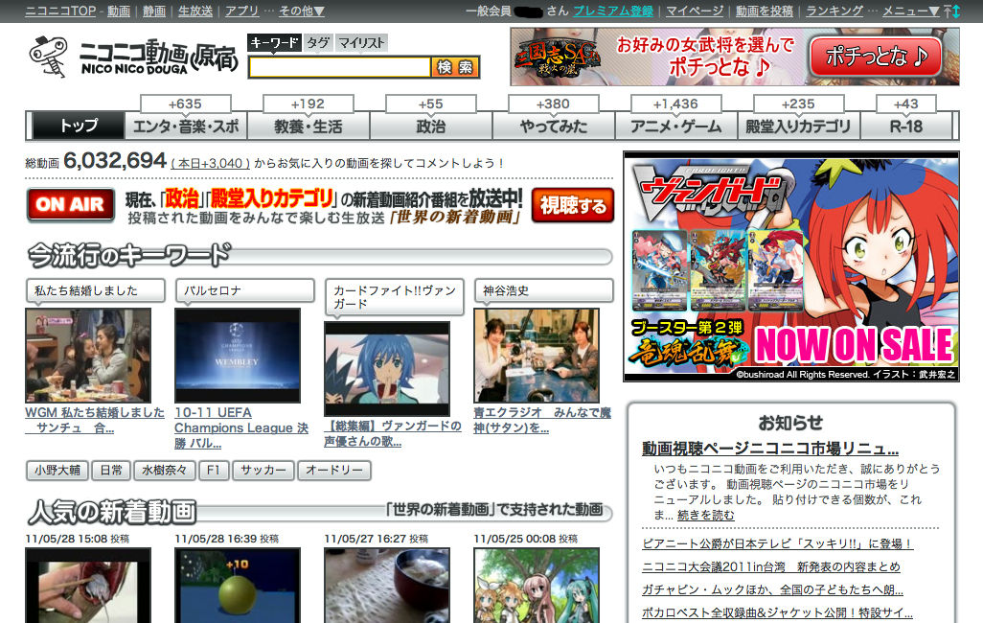The width and height of the screenshot is (983, 623).
Task: Open the ピアニート公爵が日本テレビ news link
Action: (x=777, y=544)
